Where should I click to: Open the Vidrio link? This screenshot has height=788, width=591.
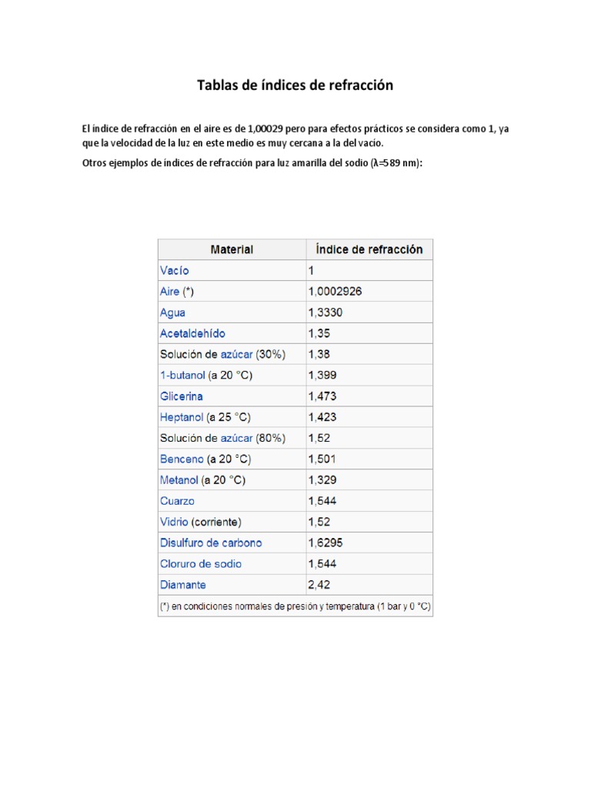(x=174, y=522)
